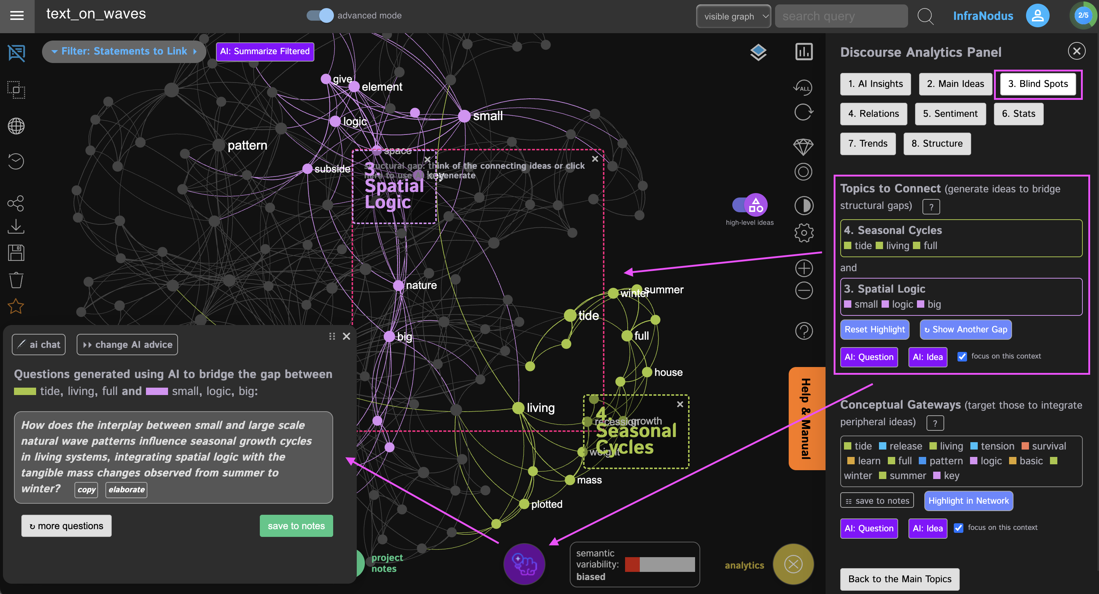Open the 4. Relations tab
The height and width of the screenshot is (594, 1099).
point(873,114)
